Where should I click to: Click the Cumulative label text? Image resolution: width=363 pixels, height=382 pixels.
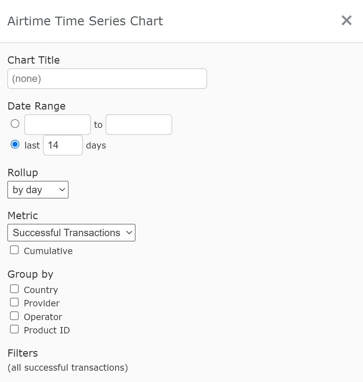(x=48, y=251)
